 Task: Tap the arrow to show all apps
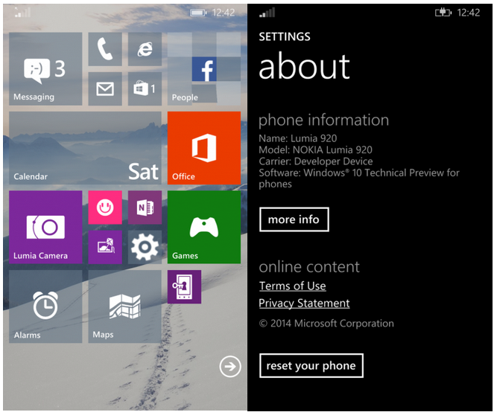coord(230,366)
